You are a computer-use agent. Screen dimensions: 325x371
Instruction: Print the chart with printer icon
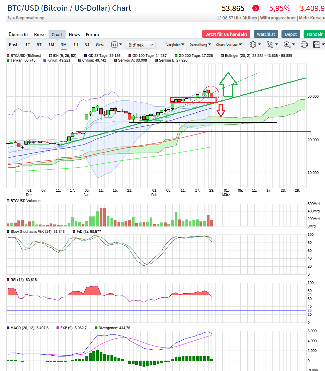coord(304,44)
